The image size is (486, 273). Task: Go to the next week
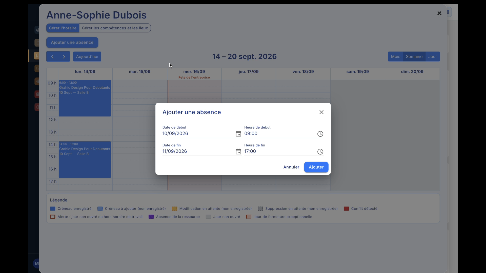point(64,57)
